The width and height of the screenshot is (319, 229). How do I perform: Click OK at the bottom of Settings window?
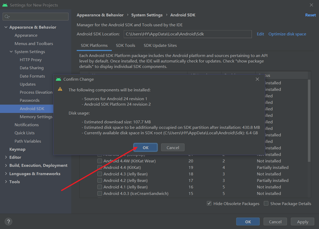coord(248,222)
